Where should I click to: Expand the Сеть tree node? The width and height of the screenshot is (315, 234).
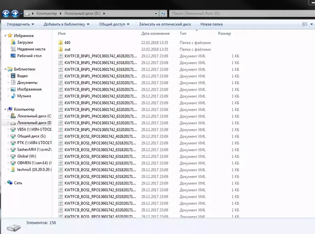[x=5, y=183]
